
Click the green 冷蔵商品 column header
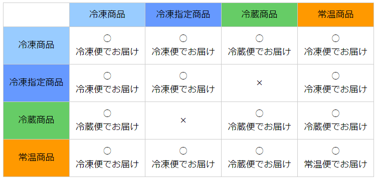click(259, 14)
